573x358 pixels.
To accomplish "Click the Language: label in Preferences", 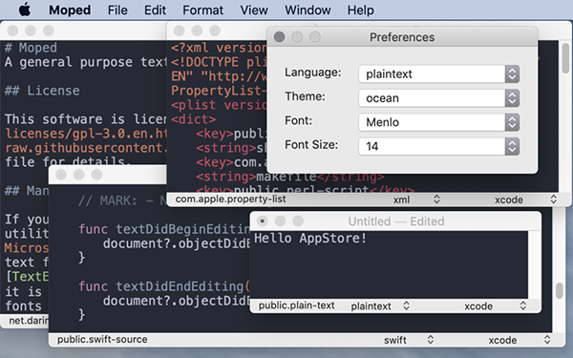I will pos(313,73).
